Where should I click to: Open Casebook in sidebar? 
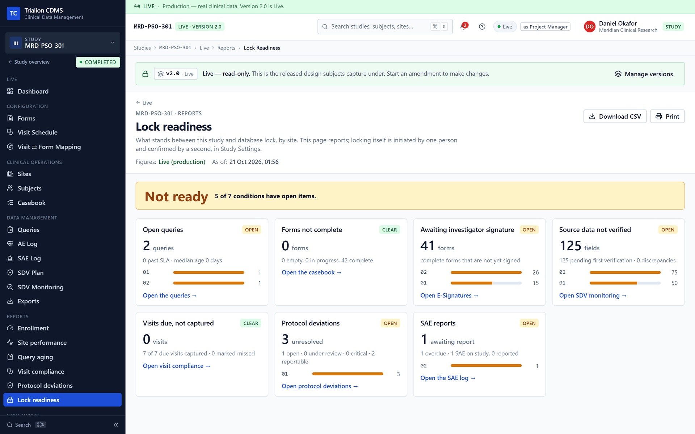pos(63,203)
